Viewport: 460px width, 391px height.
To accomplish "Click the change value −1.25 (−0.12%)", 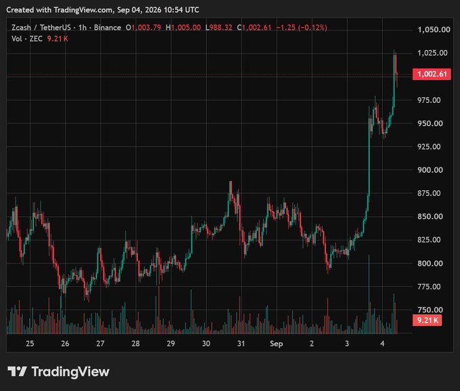I will coord(302,28).
